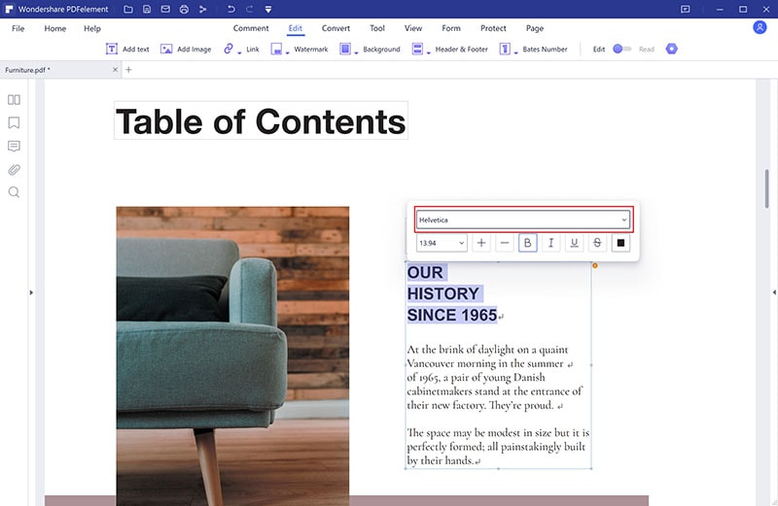Open the Helvetica font family dropdown

point(523,219)
